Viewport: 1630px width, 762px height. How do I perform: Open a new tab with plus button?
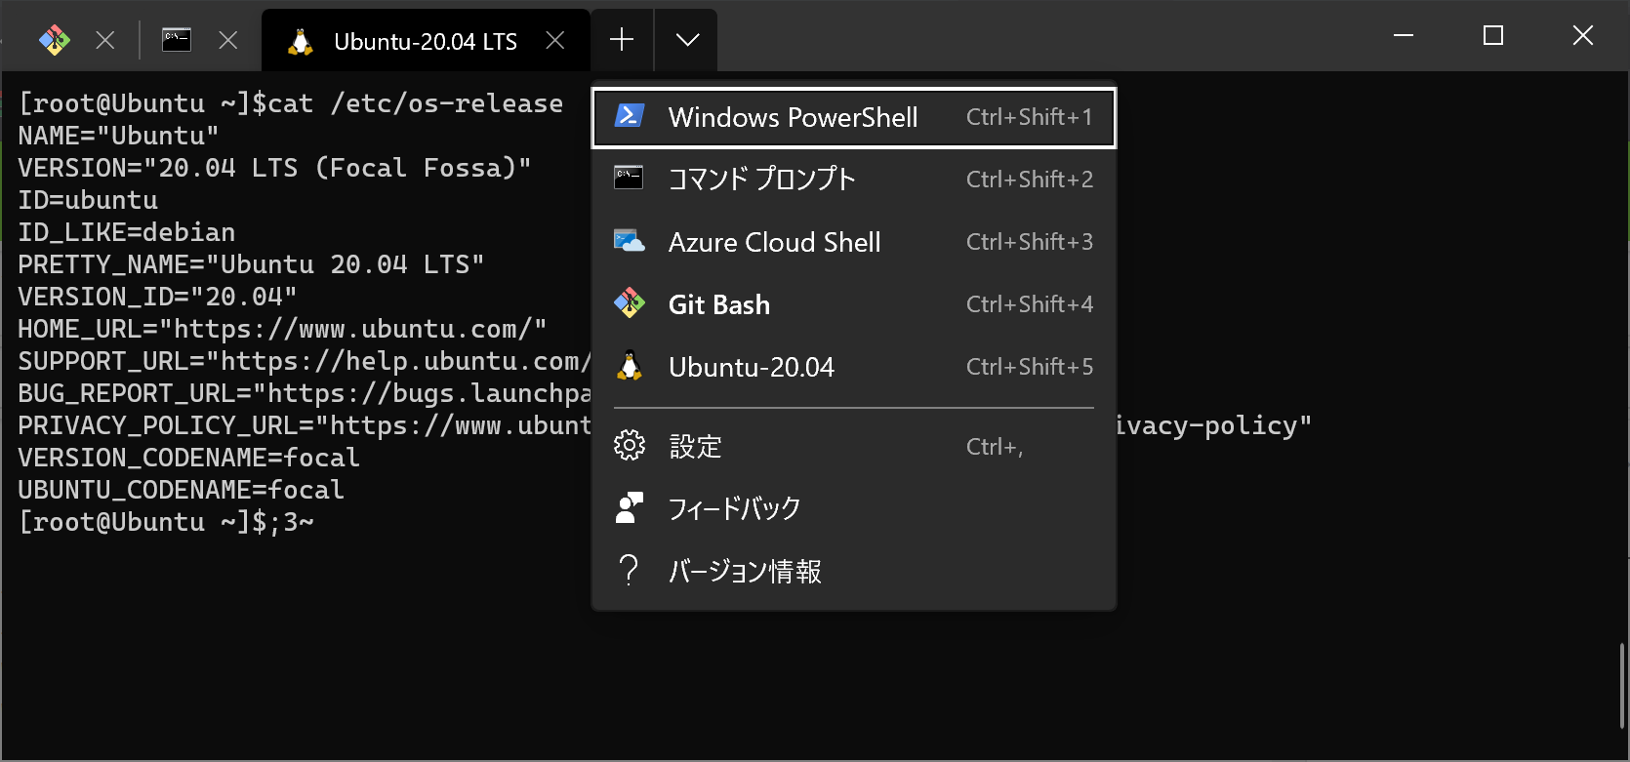pos(622,40)
